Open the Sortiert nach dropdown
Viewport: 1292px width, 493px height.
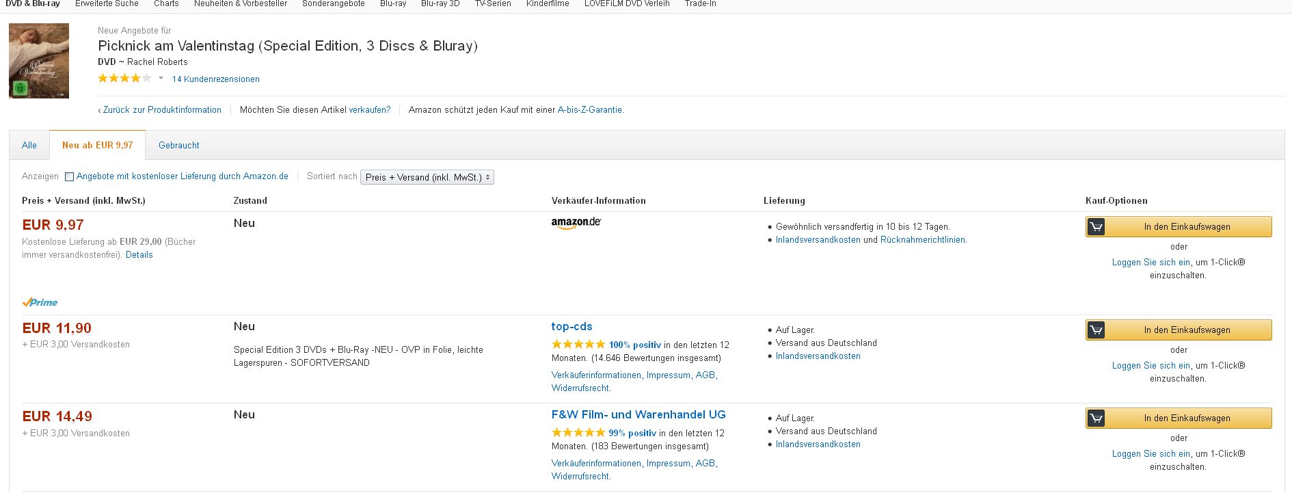point(427,177)
